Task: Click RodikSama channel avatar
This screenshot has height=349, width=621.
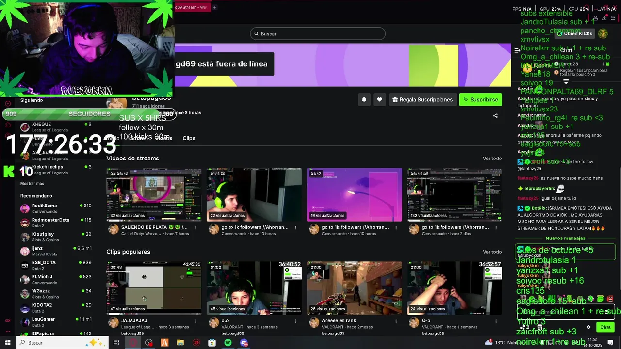Action: point(25,209)
